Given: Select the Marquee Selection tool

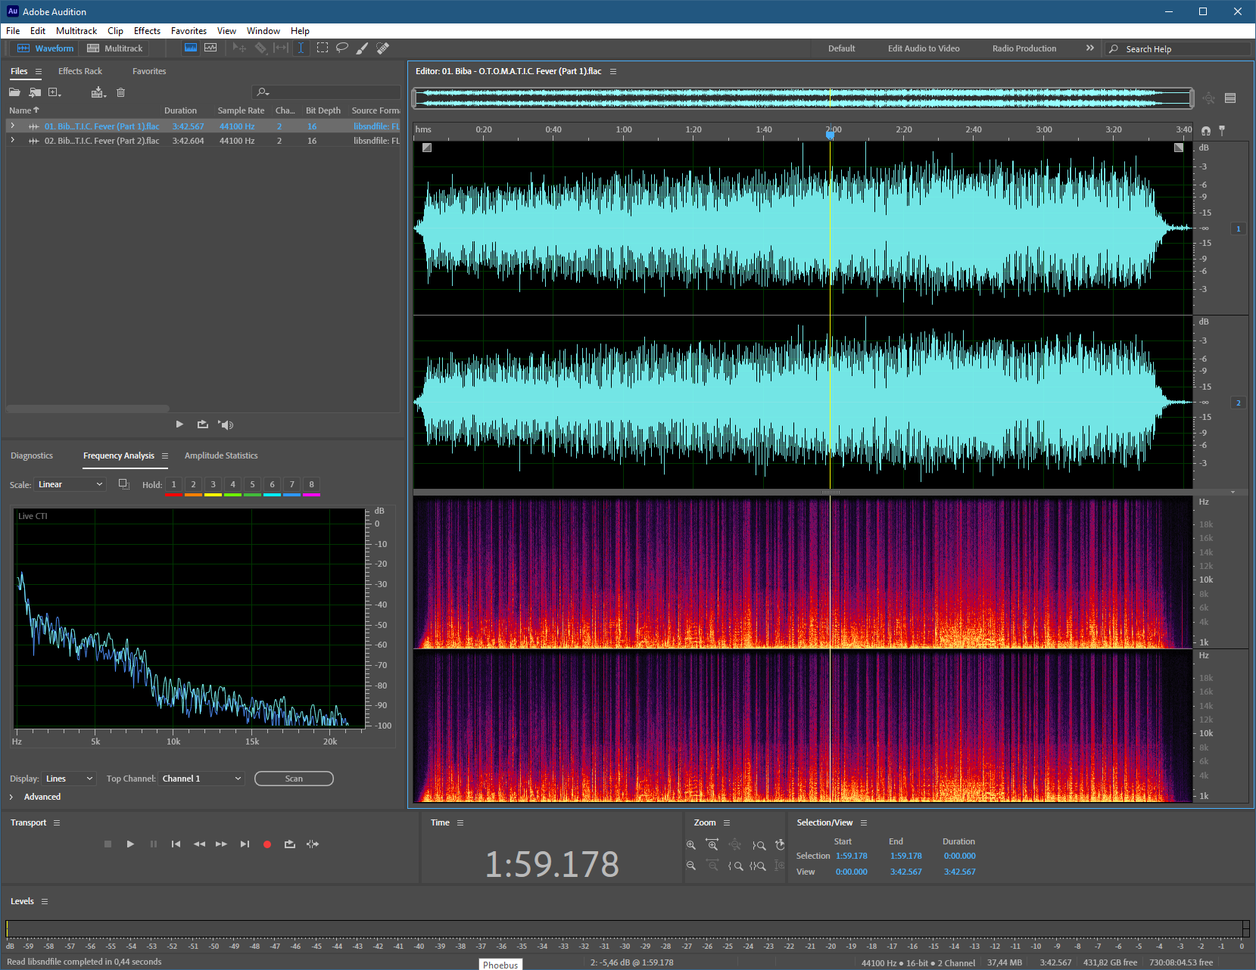Looking at the screenshot, I should (x=323, y=48).
